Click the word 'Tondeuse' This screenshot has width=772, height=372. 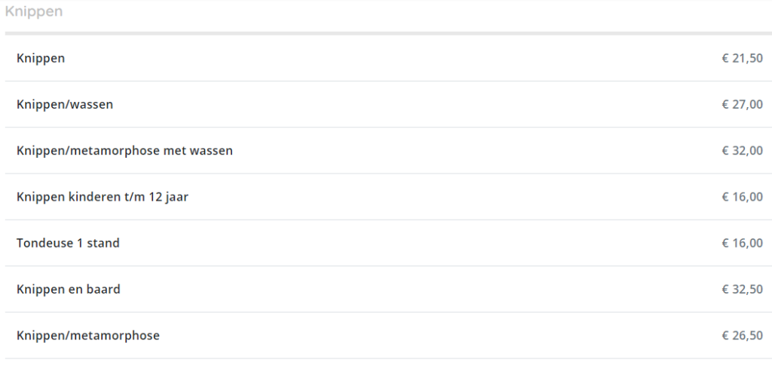tap(39, 244)
